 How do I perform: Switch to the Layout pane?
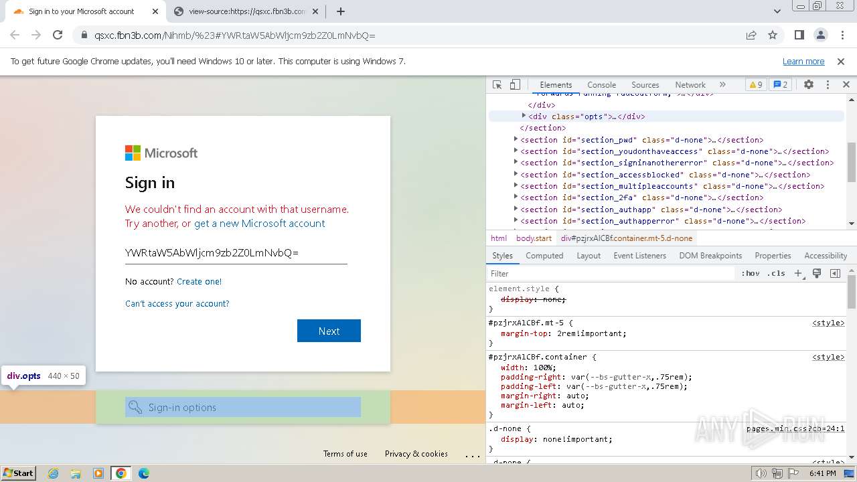point(589,256)
